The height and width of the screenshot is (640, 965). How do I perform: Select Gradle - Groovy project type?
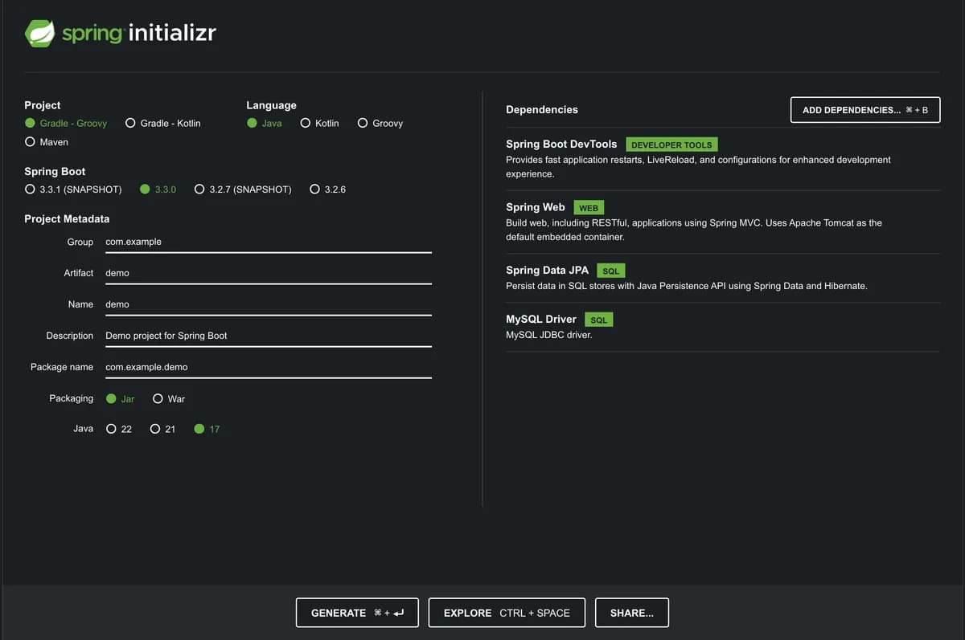(x=66, y=123)
